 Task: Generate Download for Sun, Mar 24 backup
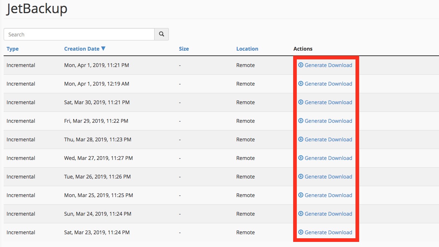329,214
